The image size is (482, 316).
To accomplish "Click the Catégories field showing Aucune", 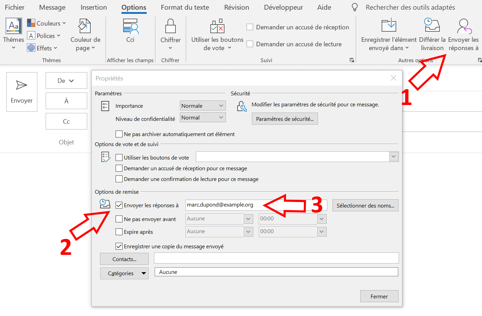I will pyautogui.click(x=276, y=272).
